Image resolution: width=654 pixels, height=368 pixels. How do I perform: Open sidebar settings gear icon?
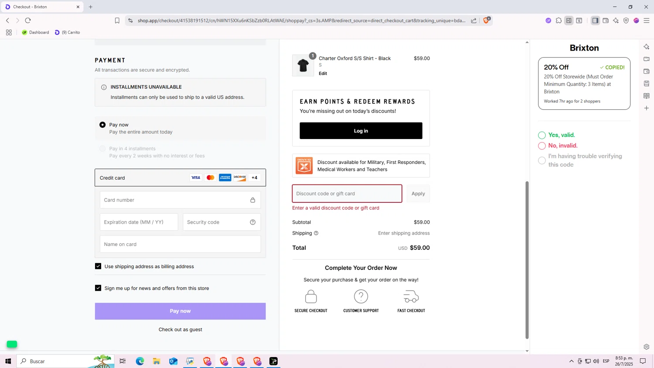(647, 347)
